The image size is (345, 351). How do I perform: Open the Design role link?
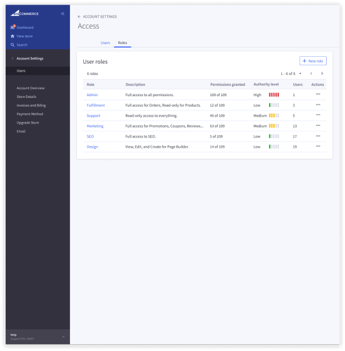(x=92, y=147)
